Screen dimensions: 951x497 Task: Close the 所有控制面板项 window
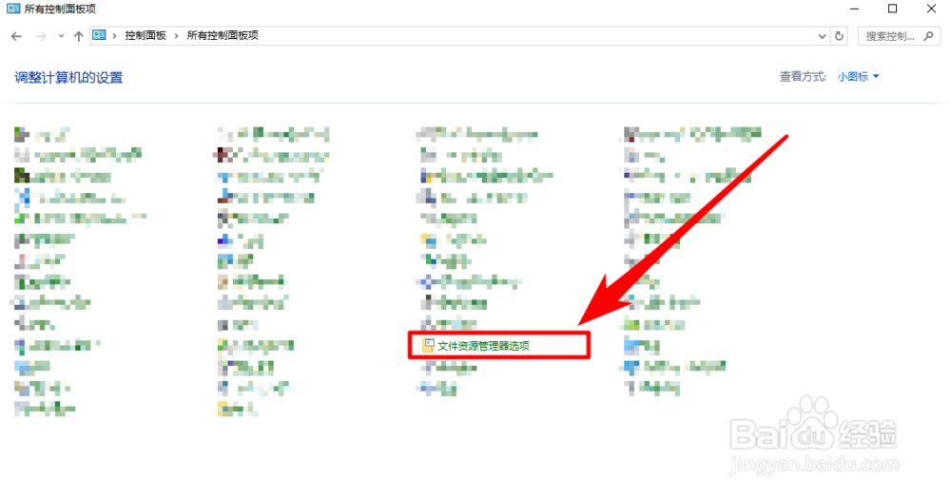tap(932, 9)
